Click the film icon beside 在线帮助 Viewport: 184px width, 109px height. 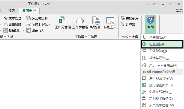(x=144, y=51)
